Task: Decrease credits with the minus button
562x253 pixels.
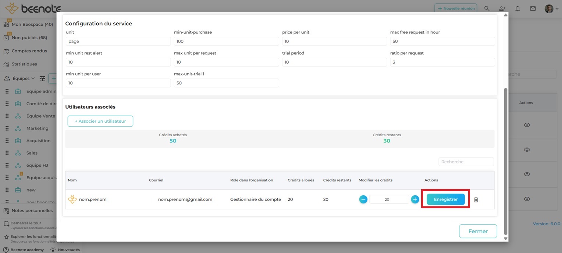Action: [x=363, y=199]
